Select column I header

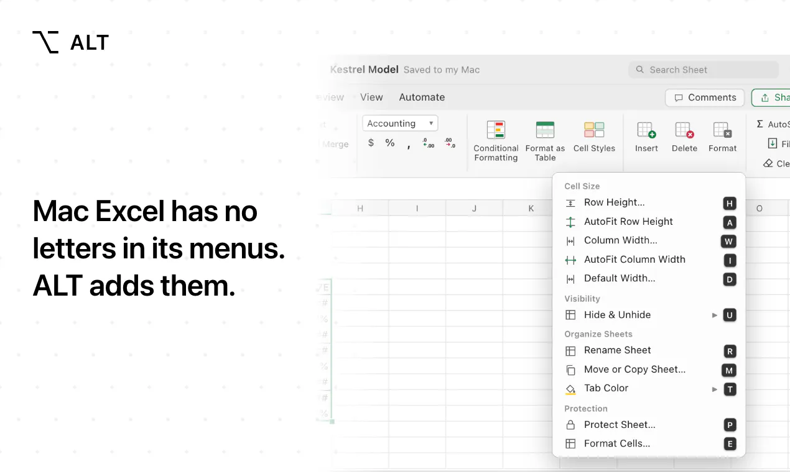click(417, 208)
